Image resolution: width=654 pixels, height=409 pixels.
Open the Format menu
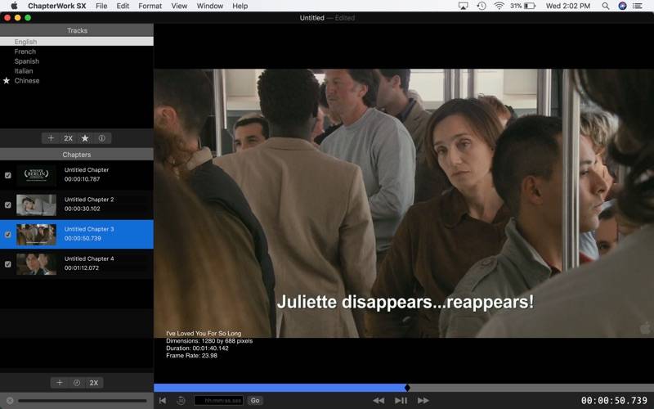pyautogui.click(x=150, y=6)
